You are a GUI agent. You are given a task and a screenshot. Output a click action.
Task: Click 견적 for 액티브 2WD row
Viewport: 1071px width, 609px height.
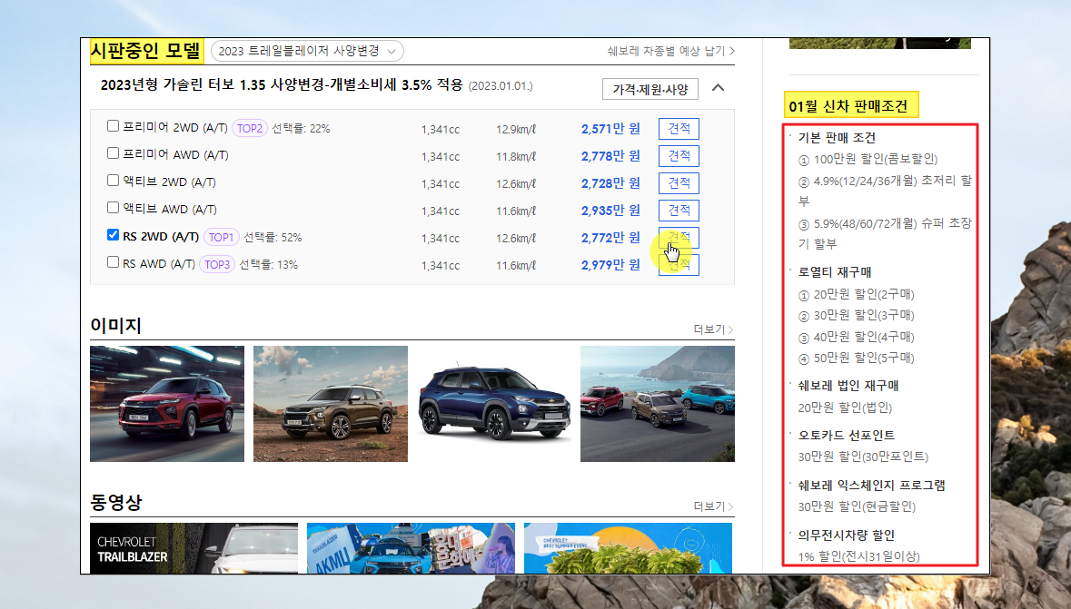(x=679, y=183)
